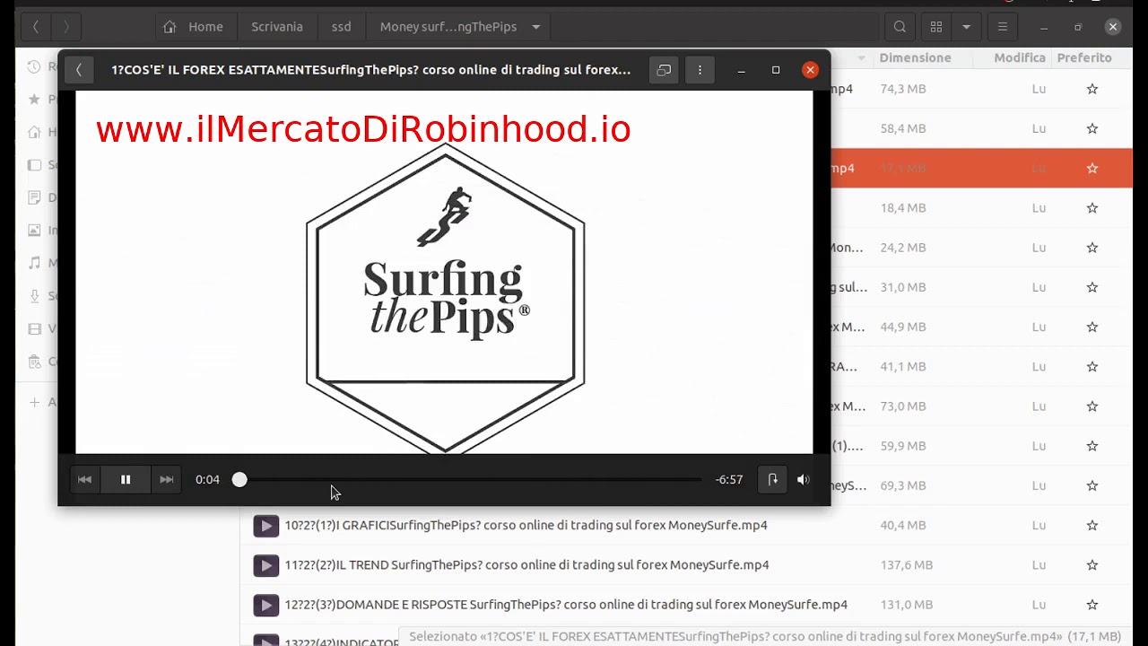The image size is (1148, 646).
Task: Click video icon of 11 IL TREND file
Action: tap(265, 565)
